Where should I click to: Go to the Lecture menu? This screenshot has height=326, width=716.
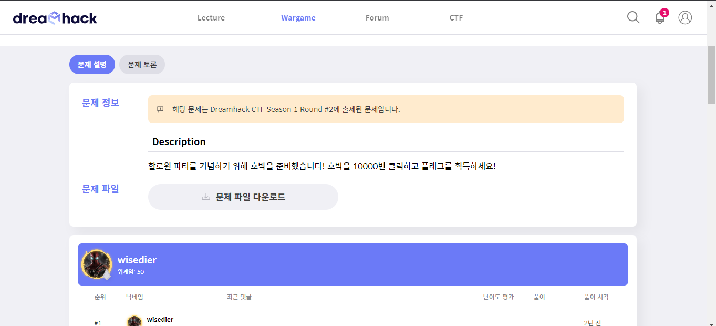(x=211, y=18)
